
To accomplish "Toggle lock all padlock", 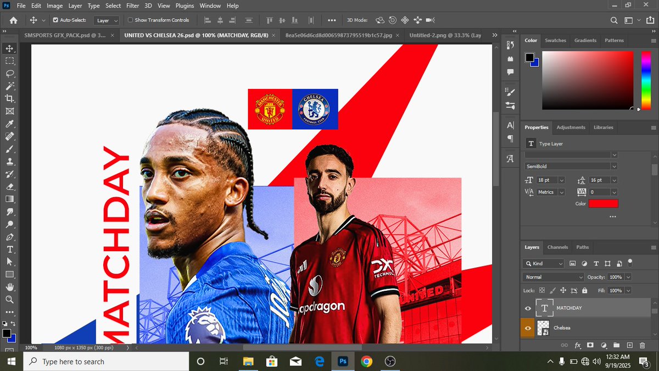I will click(584, 290).
